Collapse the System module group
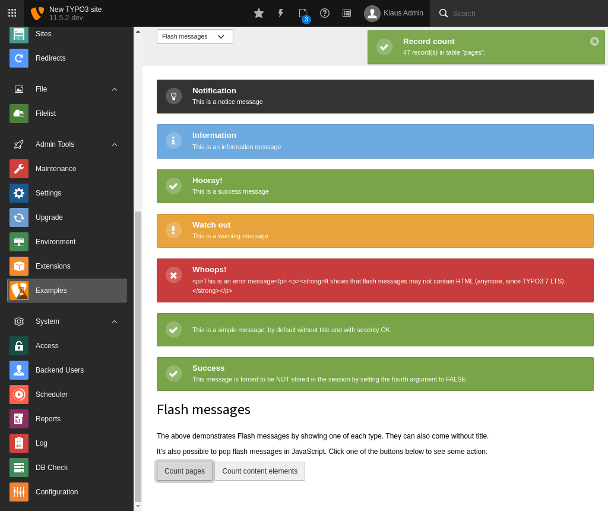 [115, 321]
